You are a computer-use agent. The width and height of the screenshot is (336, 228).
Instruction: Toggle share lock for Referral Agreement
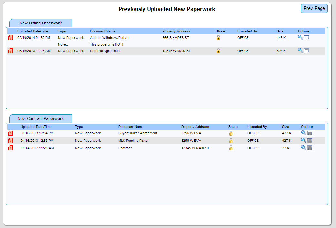(x=218, y=51)
